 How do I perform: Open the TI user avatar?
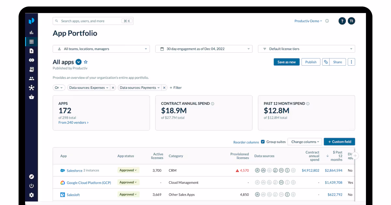[x=351, y=21]
